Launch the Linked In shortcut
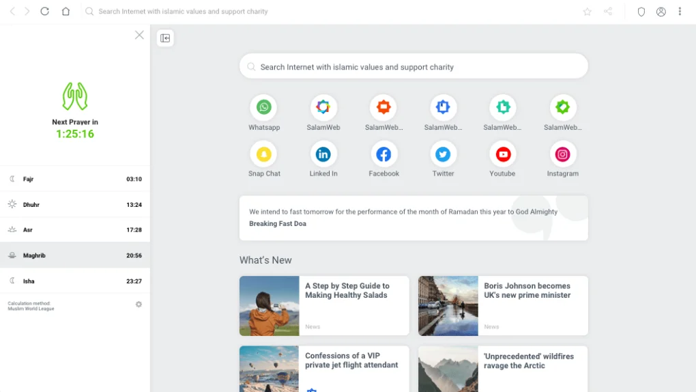Image resolution: width=696 pixels, height=392 pixels. [323, 154]
